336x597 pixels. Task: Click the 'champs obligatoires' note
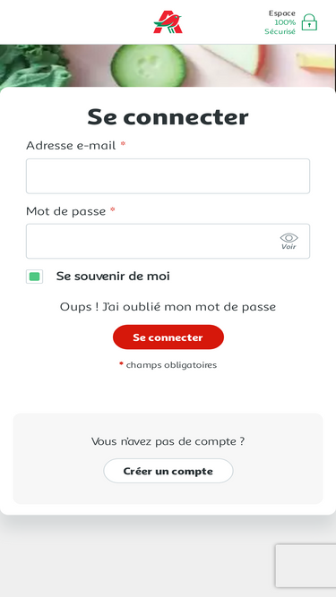point(171,365)
